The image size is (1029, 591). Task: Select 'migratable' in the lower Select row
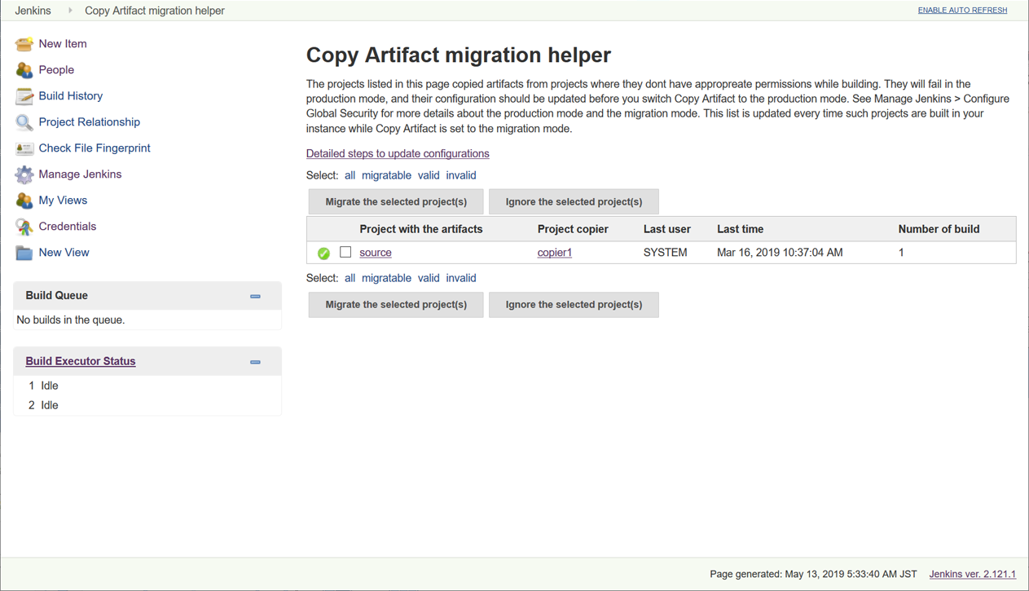(386, 278)
